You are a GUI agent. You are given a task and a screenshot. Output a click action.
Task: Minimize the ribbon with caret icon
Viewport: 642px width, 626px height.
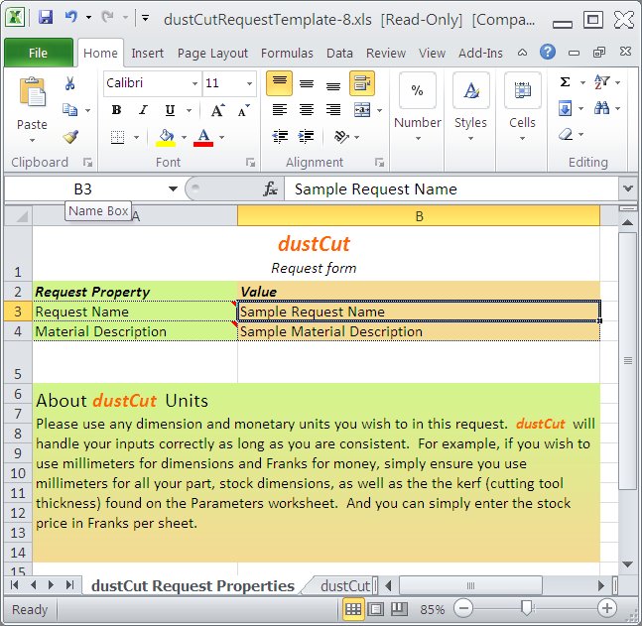[x=523, y=53]
